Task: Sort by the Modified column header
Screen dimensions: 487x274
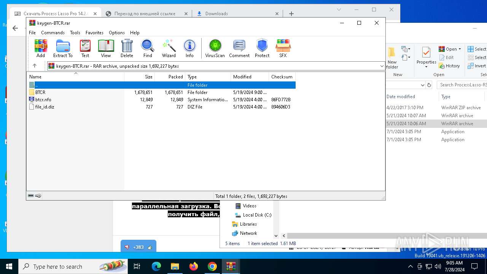Action: [x=250, y=76]
